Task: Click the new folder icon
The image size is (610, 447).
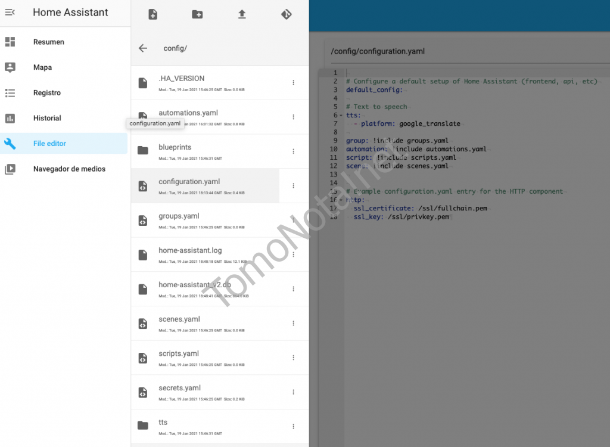Action: pos(197,14)
